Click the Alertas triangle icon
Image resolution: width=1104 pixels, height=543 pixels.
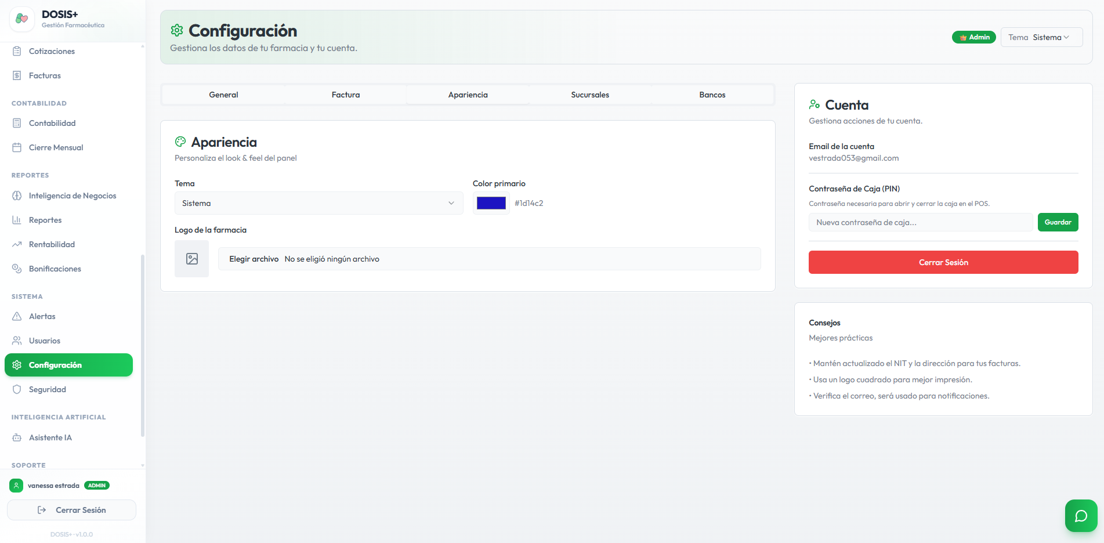[x=17, y=316]
